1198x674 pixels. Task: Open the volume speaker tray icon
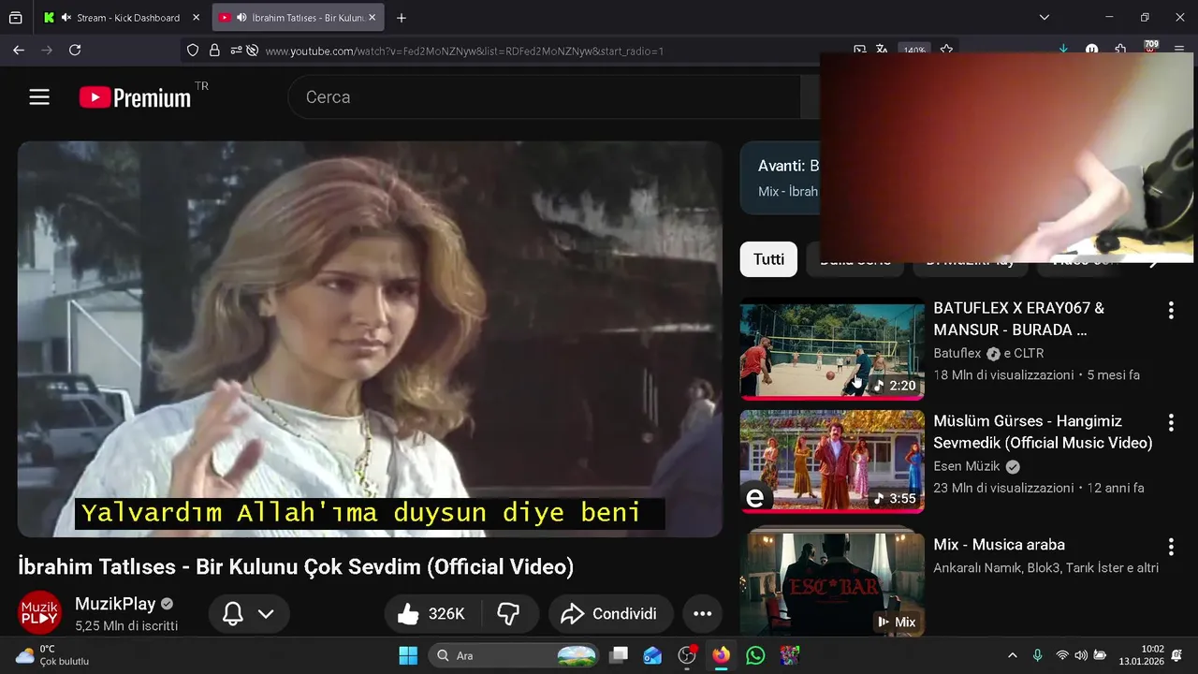[x=1081, y=655]
